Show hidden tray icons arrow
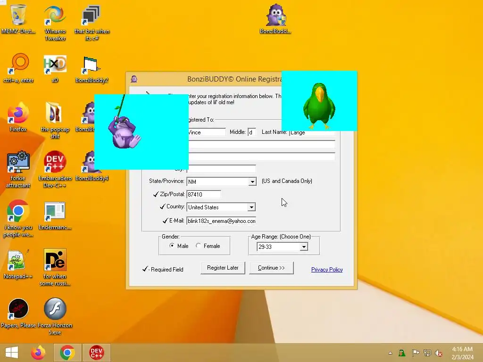 [x=390, y=353]
